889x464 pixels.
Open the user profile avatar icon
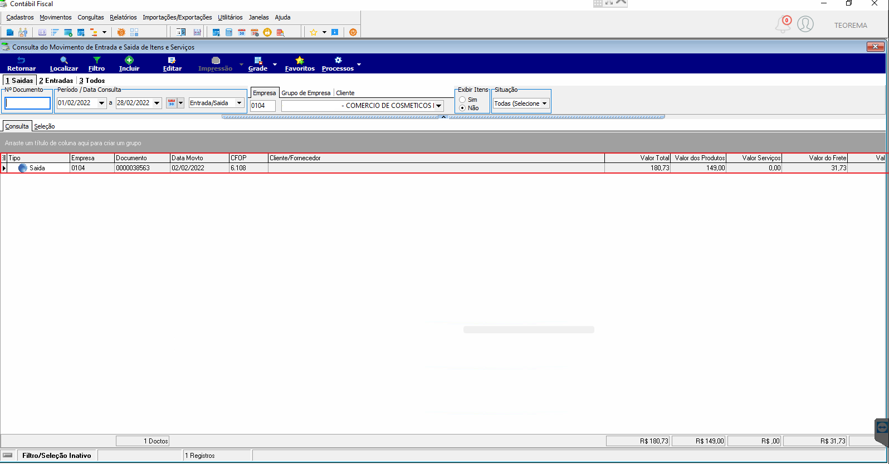[805, 24]
